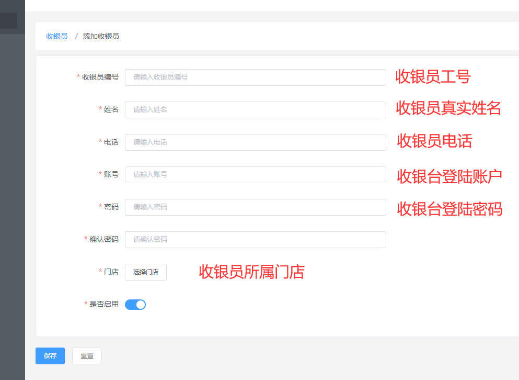Screen dimensions: 519x380
Task: Click the red 收银员真实姓名 annotation
Action: pos(448,108)
